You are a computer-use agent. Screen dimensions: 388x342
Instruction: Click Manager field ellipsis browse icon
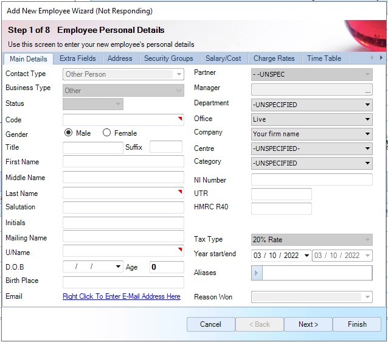tap(368, 92)
